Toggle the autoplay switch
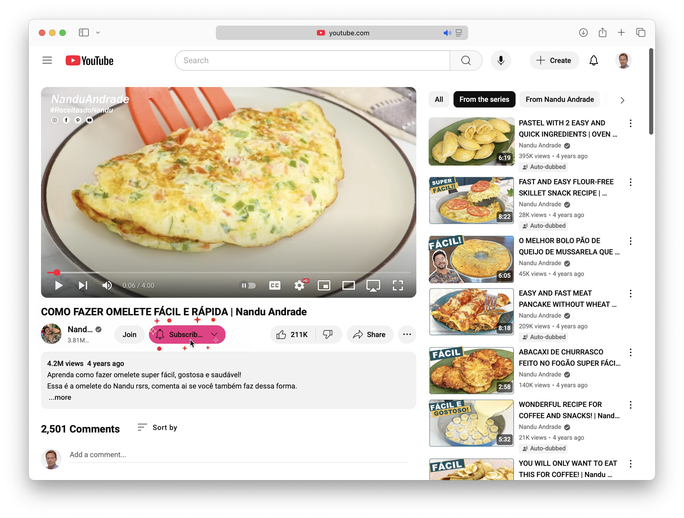The image size is (684, 518). click(x=248, y=286)
